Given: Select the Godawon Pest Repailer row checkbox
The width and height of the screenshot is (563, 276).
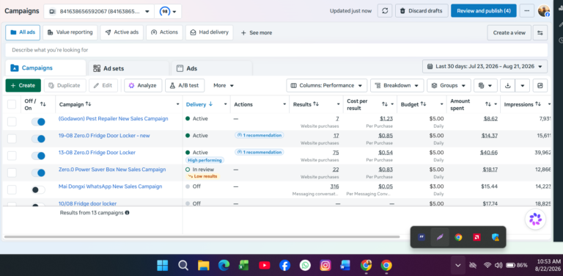Looking at the screenshot, I should (x=12, y=122).
